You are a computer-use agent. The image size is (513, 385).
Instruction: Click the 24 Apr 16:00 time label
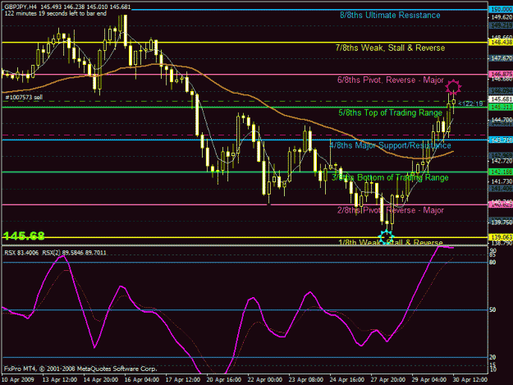[347, 380]
